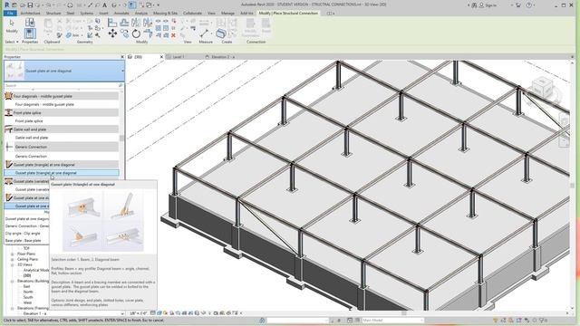Select the Modify arrow tool
Image resolution: width=580 pixels, height=326 pixels.
coord(12,26)
